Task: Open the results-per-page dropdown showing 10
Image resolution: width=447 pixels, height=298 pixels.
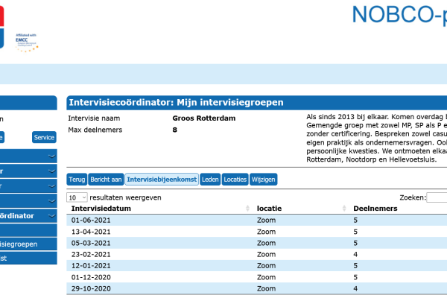Action: tap(77, 197)
